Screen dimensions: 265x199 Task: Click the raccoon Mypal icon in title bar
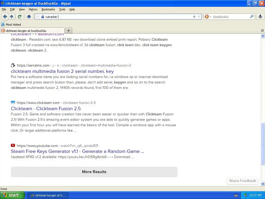[x=3, y=3]
